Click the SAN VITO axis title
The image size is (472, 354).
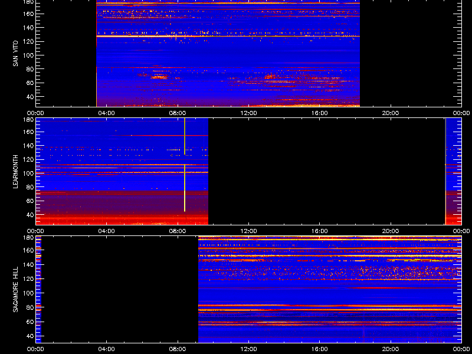point(15,54)
